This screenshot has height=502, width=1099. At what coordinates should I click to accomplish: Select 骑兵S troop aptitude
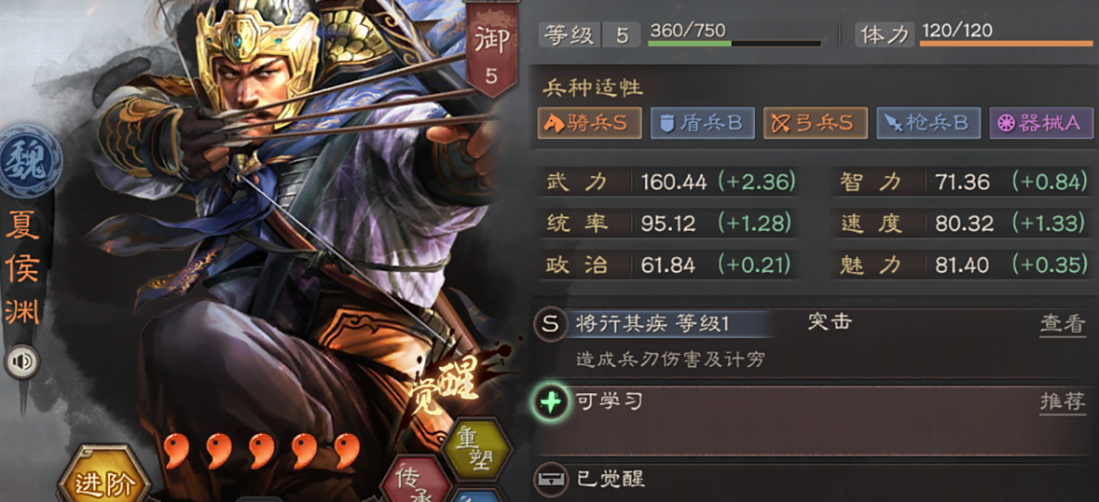[x=590, y=123]
